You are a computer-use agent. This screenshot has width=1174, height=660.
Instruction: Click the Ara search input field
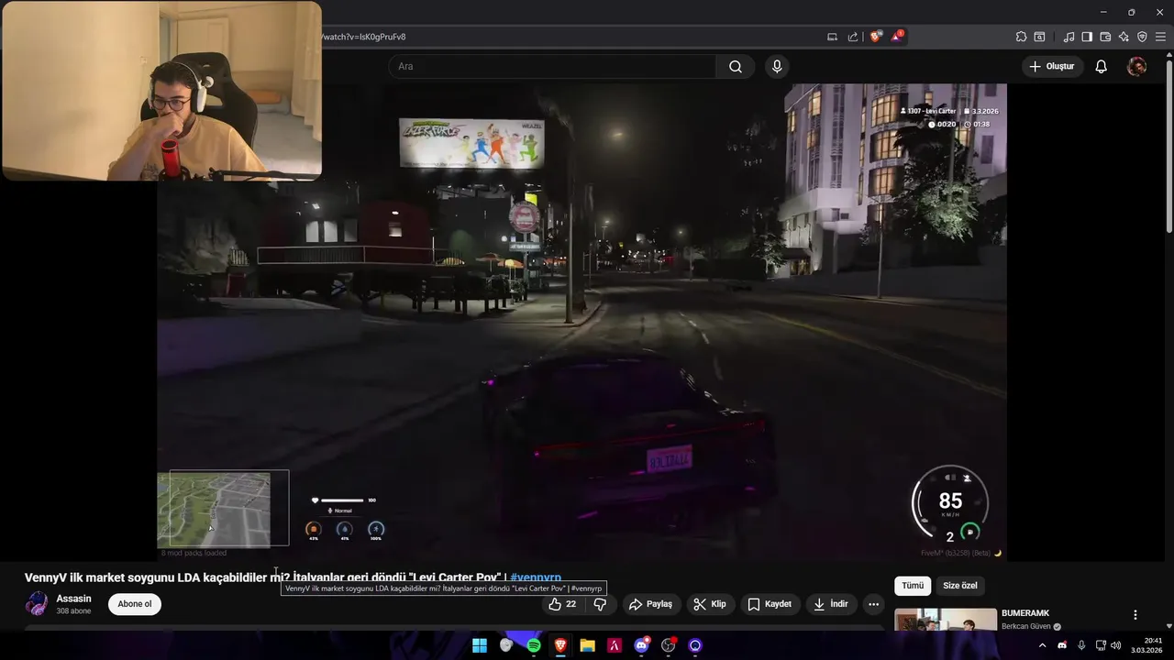(552, 66)
